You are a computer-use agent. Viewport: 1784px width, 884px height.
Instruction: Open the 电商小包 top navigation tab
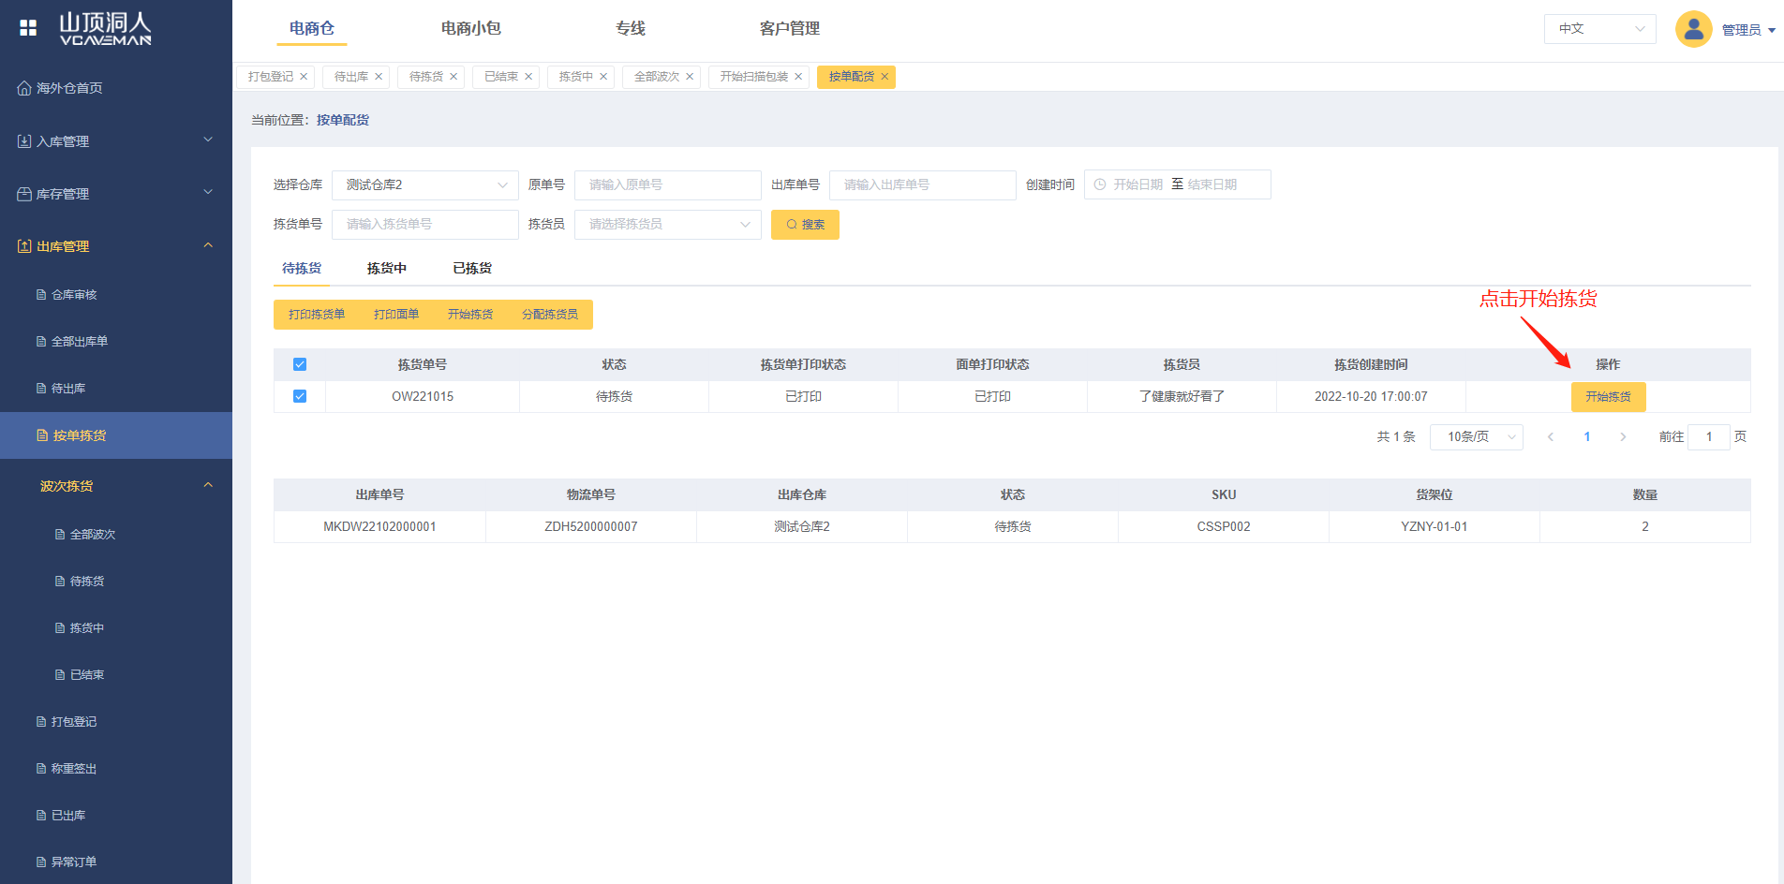[470, 29]
